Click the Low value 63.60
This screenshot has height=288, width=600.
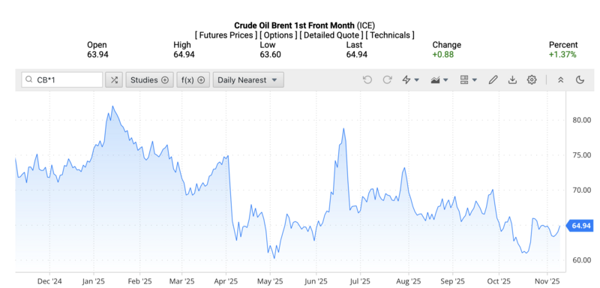pyautogui.click(x=270, y=54)
